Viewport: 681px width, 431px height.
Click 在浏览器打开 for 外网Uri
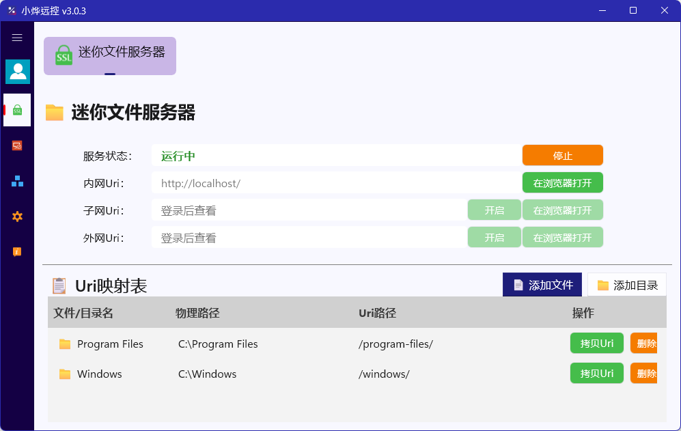(562, 238)
